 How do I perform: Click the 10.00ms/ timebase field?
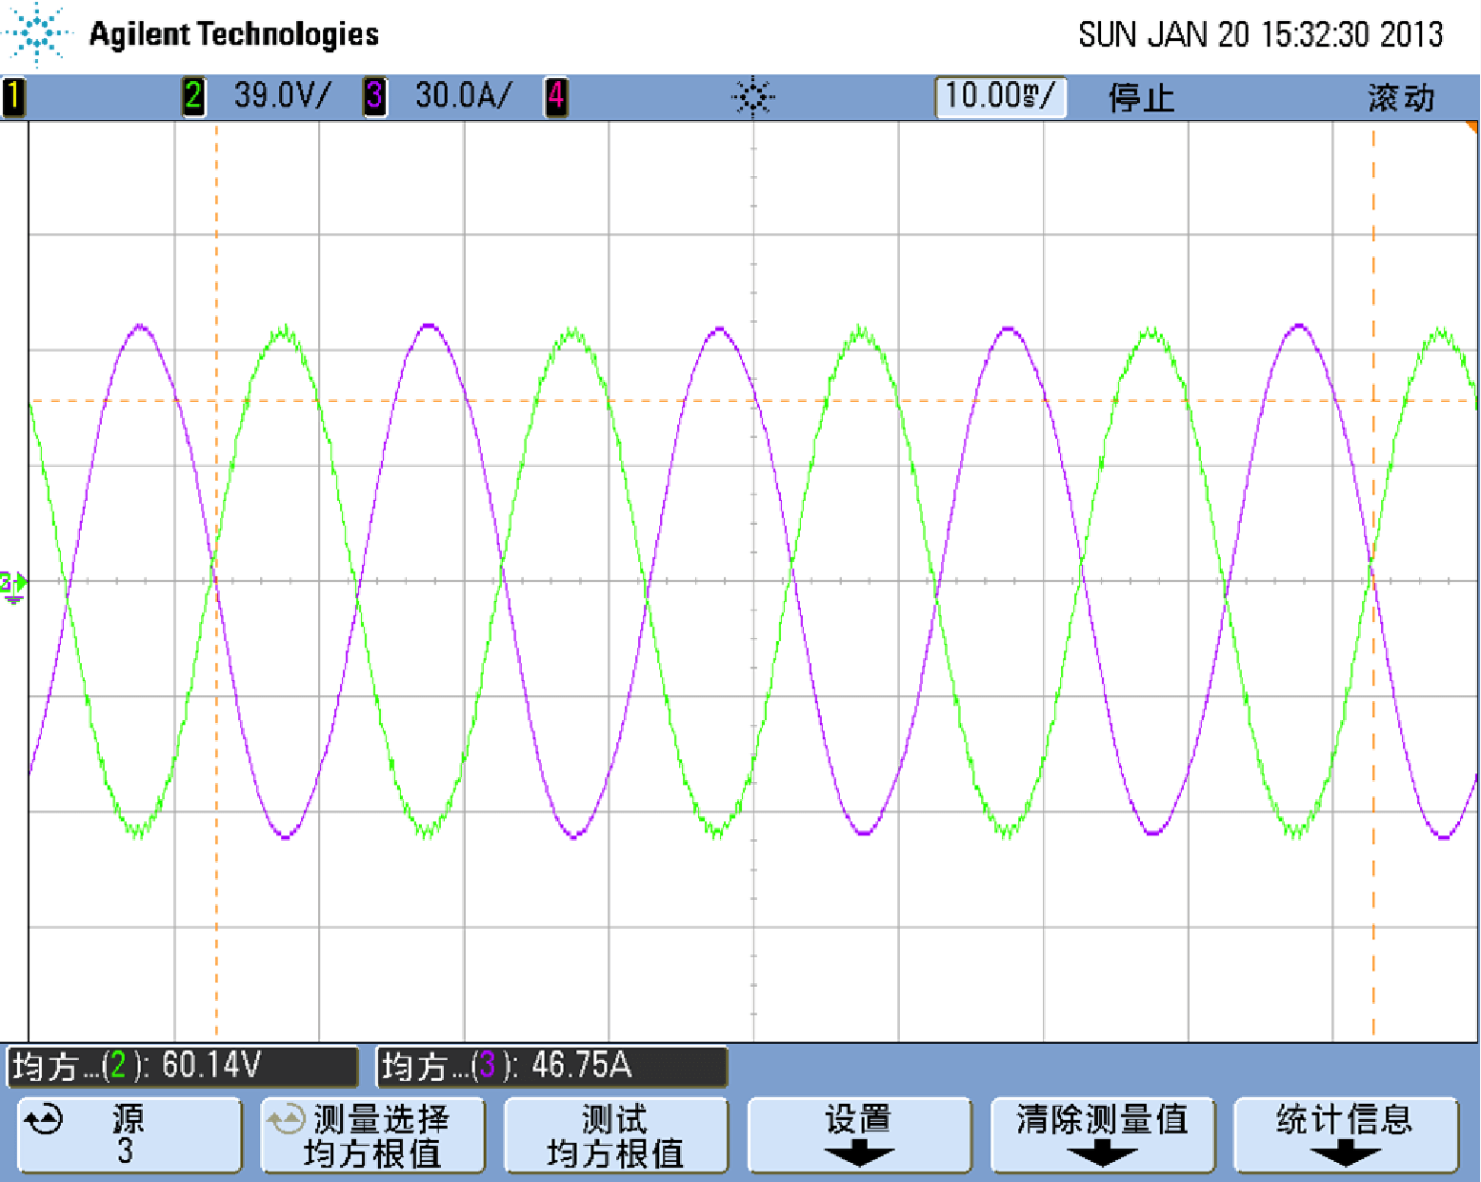(x=1000, y=96)
